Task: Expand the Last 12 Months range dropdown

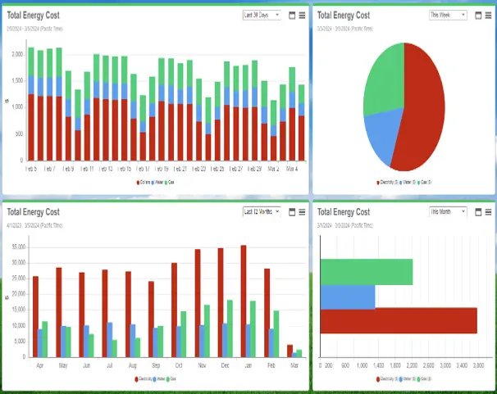Action: (262, 211)
